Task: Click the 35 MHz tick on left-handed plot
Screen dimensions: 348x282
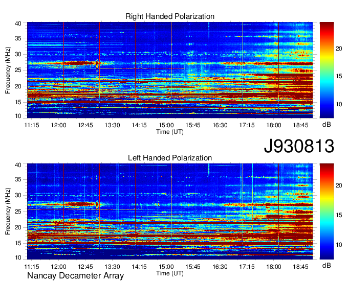Action: tap(18, 179)
